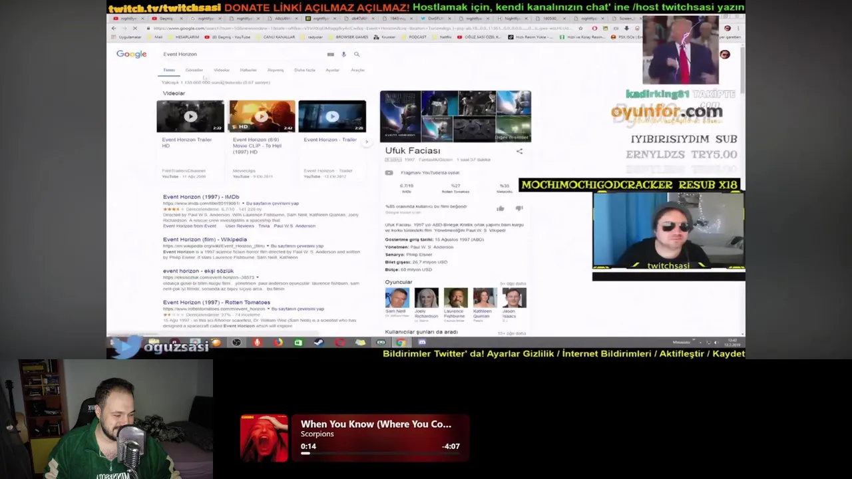This screenshot has height=479, width=852.
Task: Bookmark this page with the star icon
Action: click(582, 29)
